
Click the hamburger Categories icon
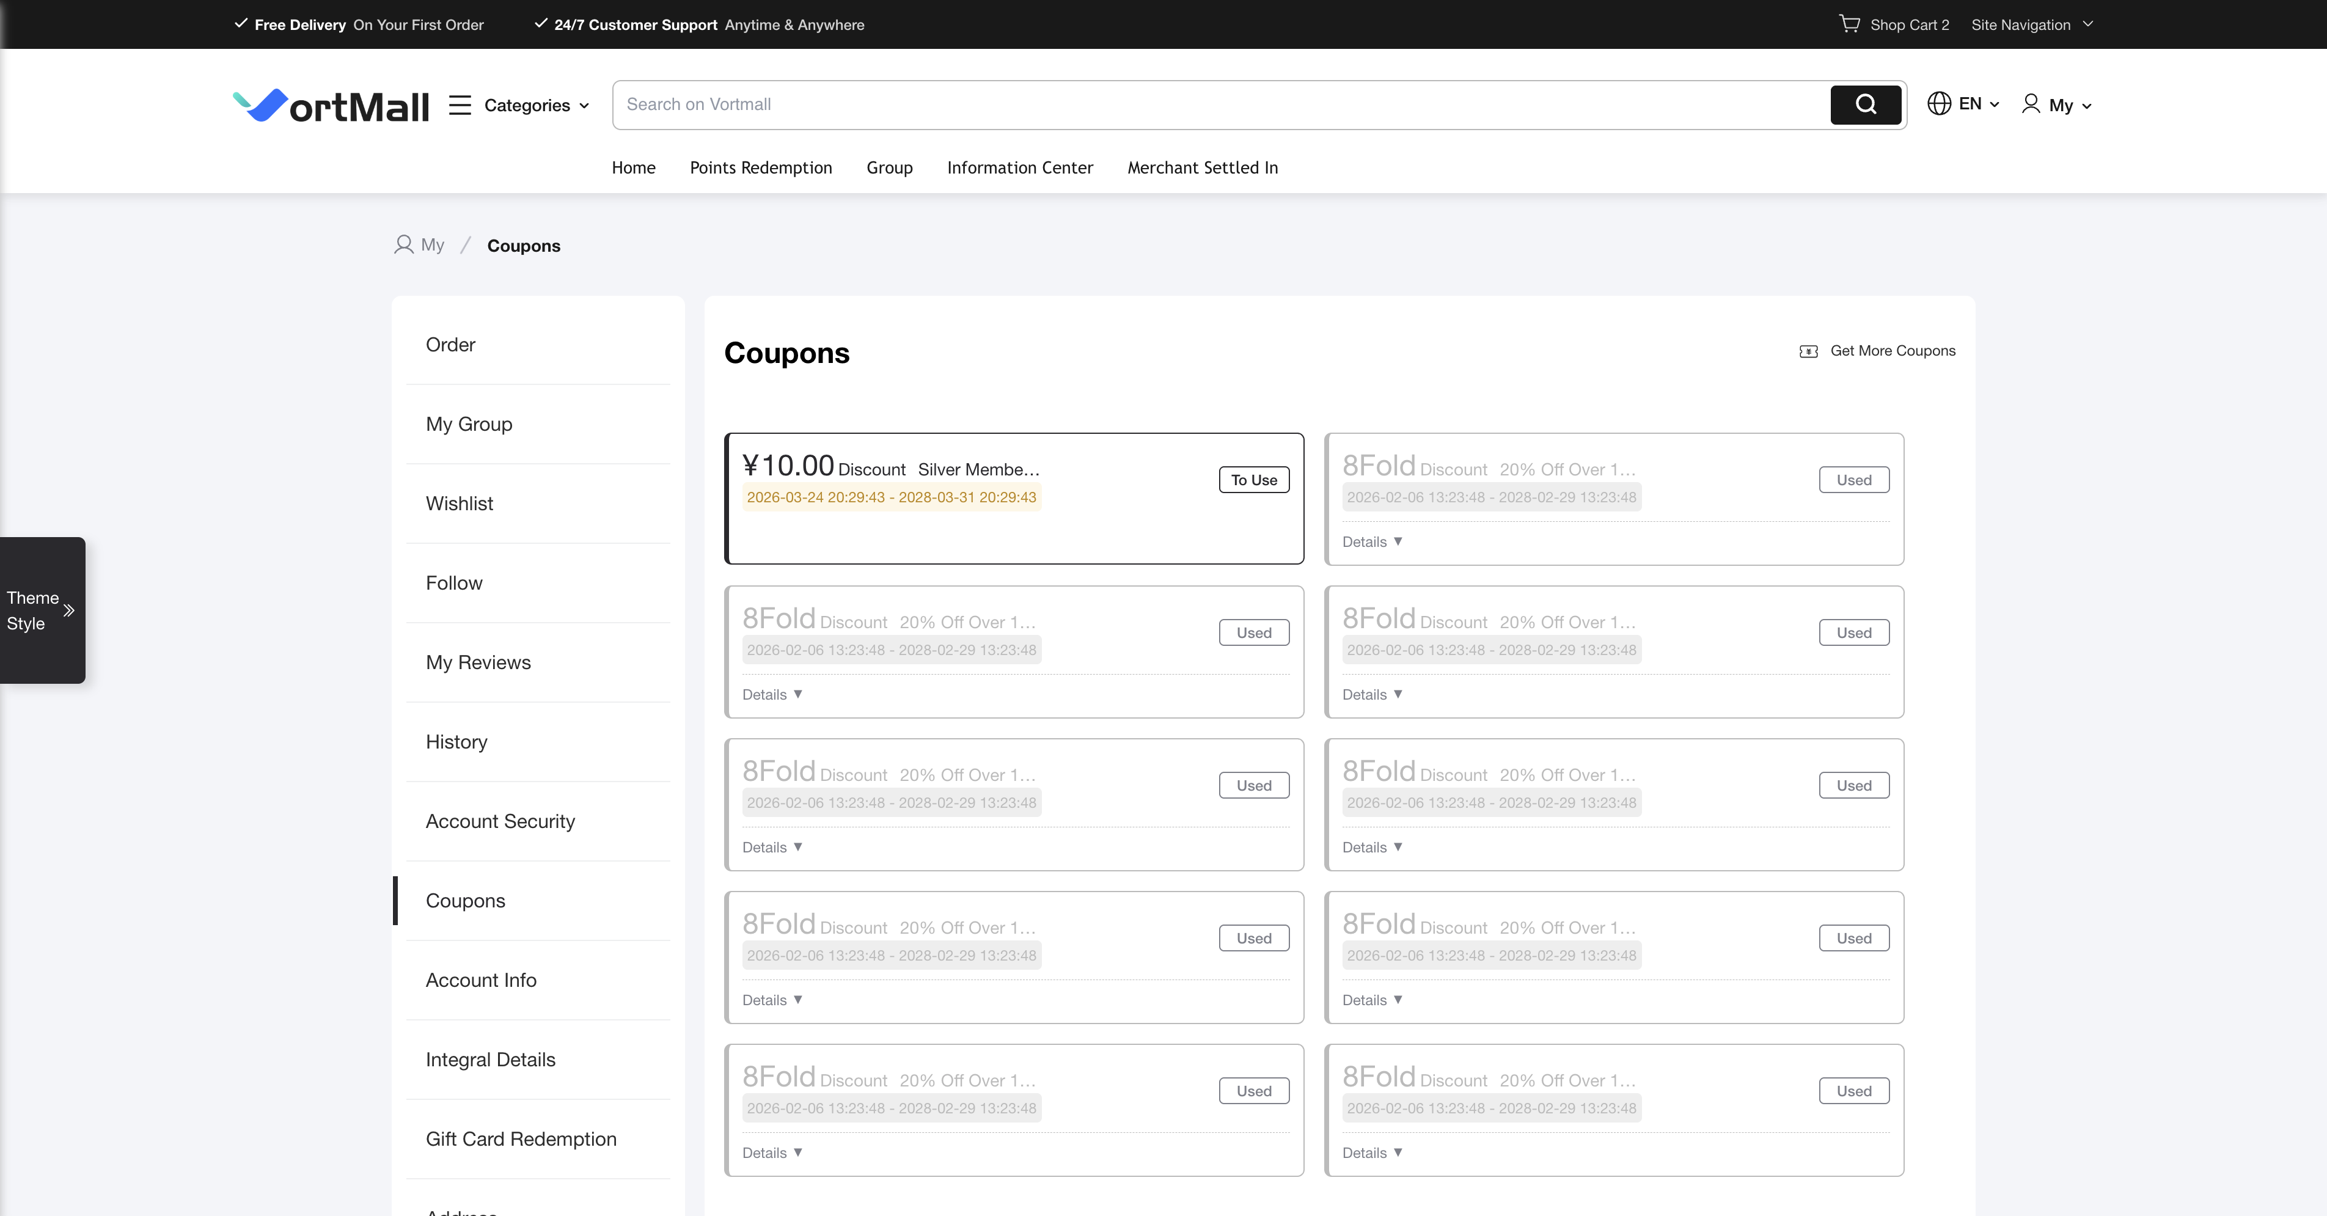(x=460, y=105)
